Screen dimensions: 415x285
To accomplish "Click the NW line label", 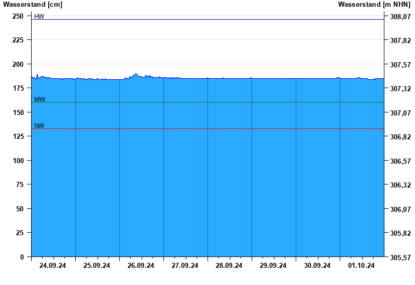I will tap(39, 125).
